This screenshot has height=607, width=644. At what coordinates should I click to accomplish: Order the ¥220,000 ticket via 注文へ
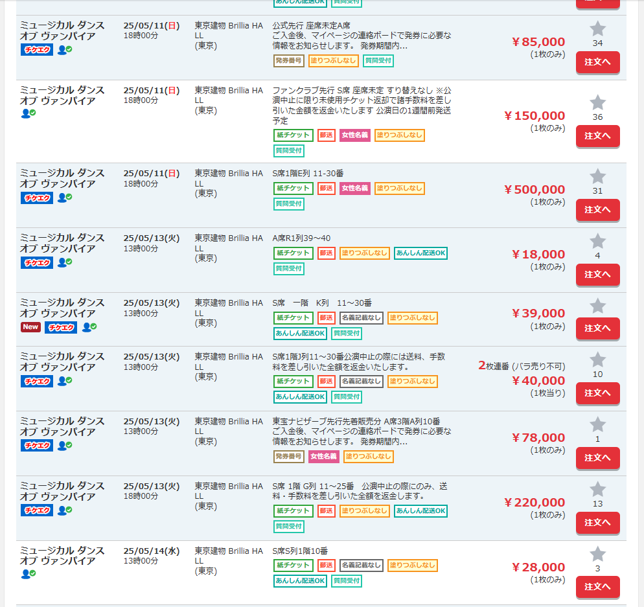click(597, 523)
